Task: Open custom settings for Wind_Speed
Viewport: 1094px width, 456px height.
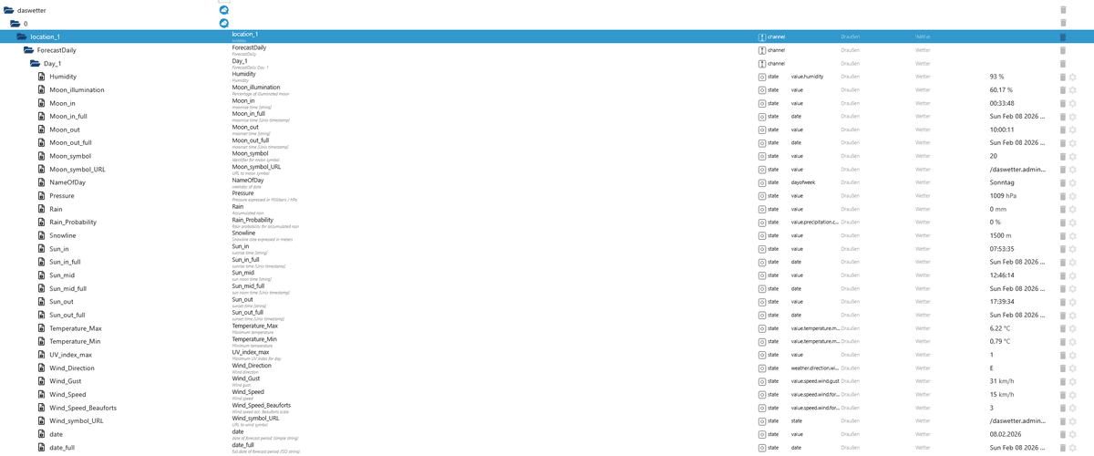Action: tap(1073, 395)
